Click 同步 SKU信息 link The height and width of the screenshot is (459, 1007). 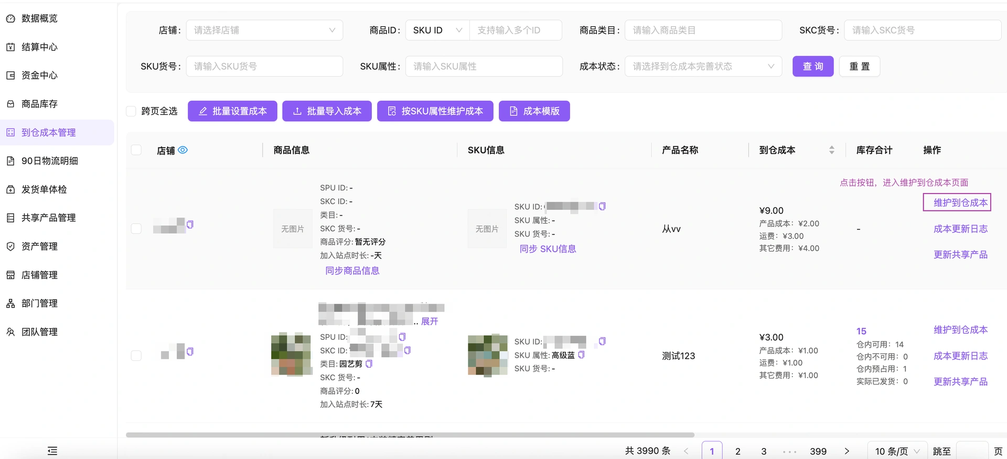(548, 249)
